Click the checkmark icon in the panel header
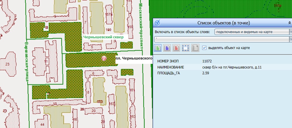This screenshot has width=292, height=128. tap(157, 23)
